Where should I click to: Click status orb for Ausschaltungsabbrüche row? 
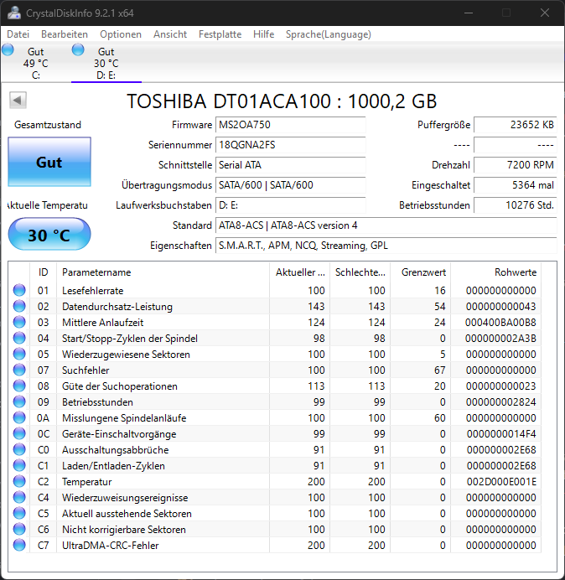pyautogui.click(x=19, y=449)
